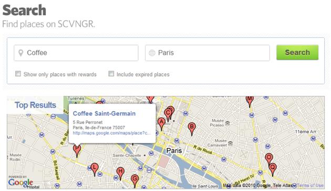Click the Musée Carnavalet museum icon
The height and width of the screenshot is (191, 331).
click(231, 143)
